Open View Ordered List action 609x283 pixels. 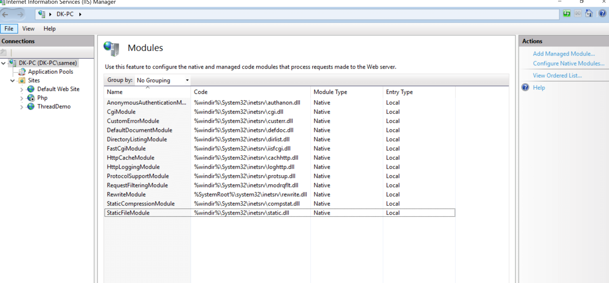pos(557,75)
